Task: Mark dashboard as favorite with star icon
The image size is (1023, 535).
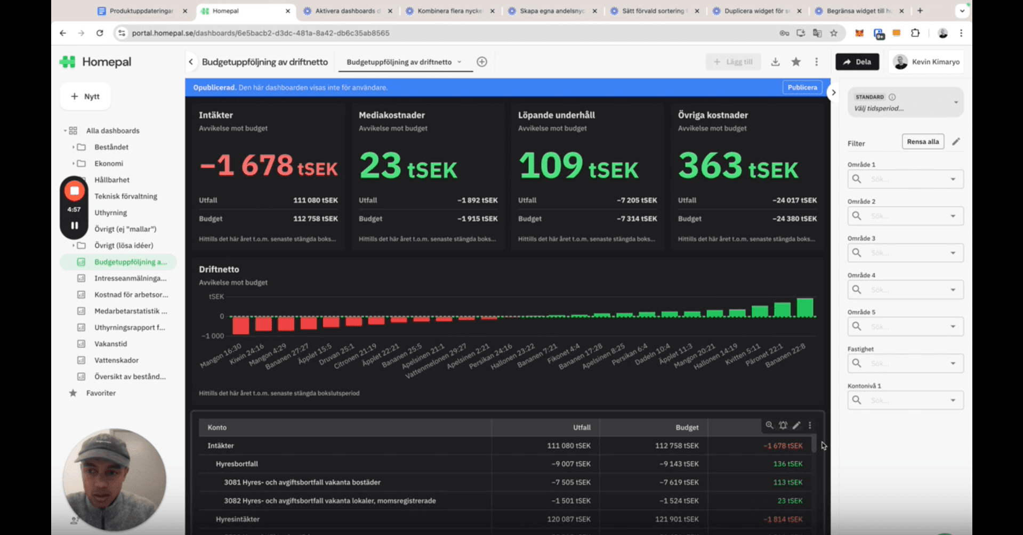Action: coord(796,62)
